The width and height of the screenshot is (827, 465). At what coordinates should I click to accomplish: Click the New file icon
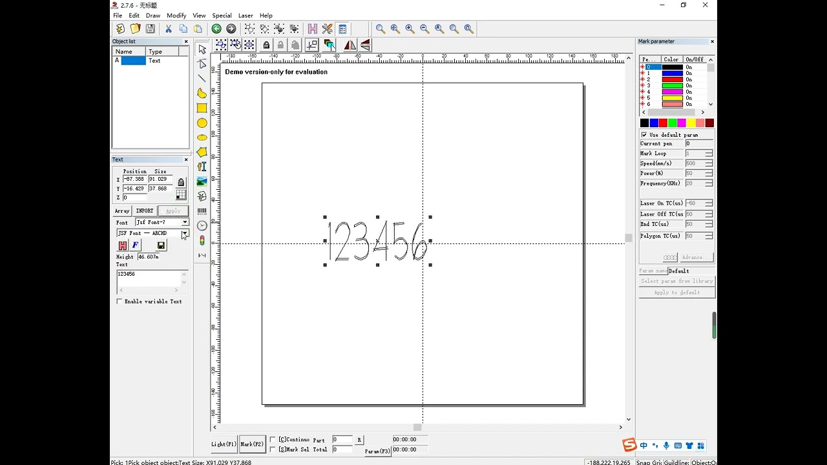[120, 28]
